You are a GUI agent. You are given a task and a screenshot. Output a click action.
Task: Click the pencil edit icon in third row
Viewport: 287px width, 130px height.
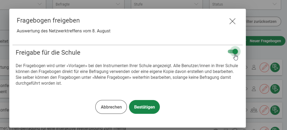264,110
